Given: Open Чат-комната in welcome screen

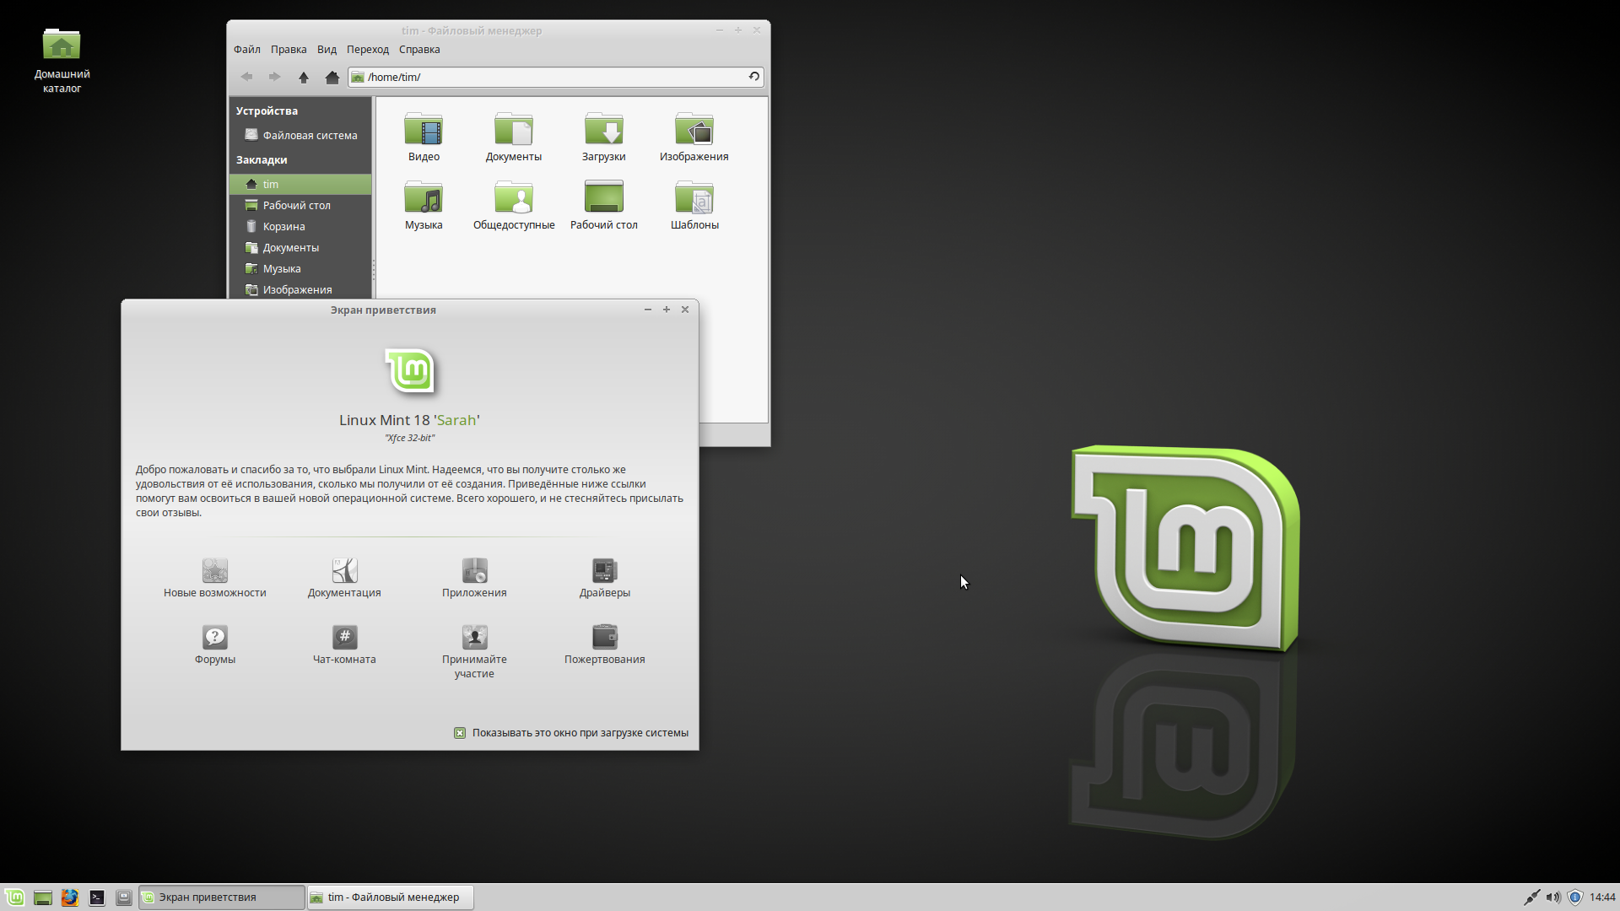Looking at the screenshot, I should pos(344,645).
